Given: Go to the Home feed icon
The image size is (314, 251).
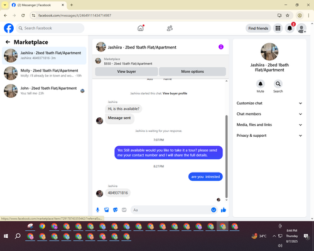Looking at the screenshot, I should 141,28.
